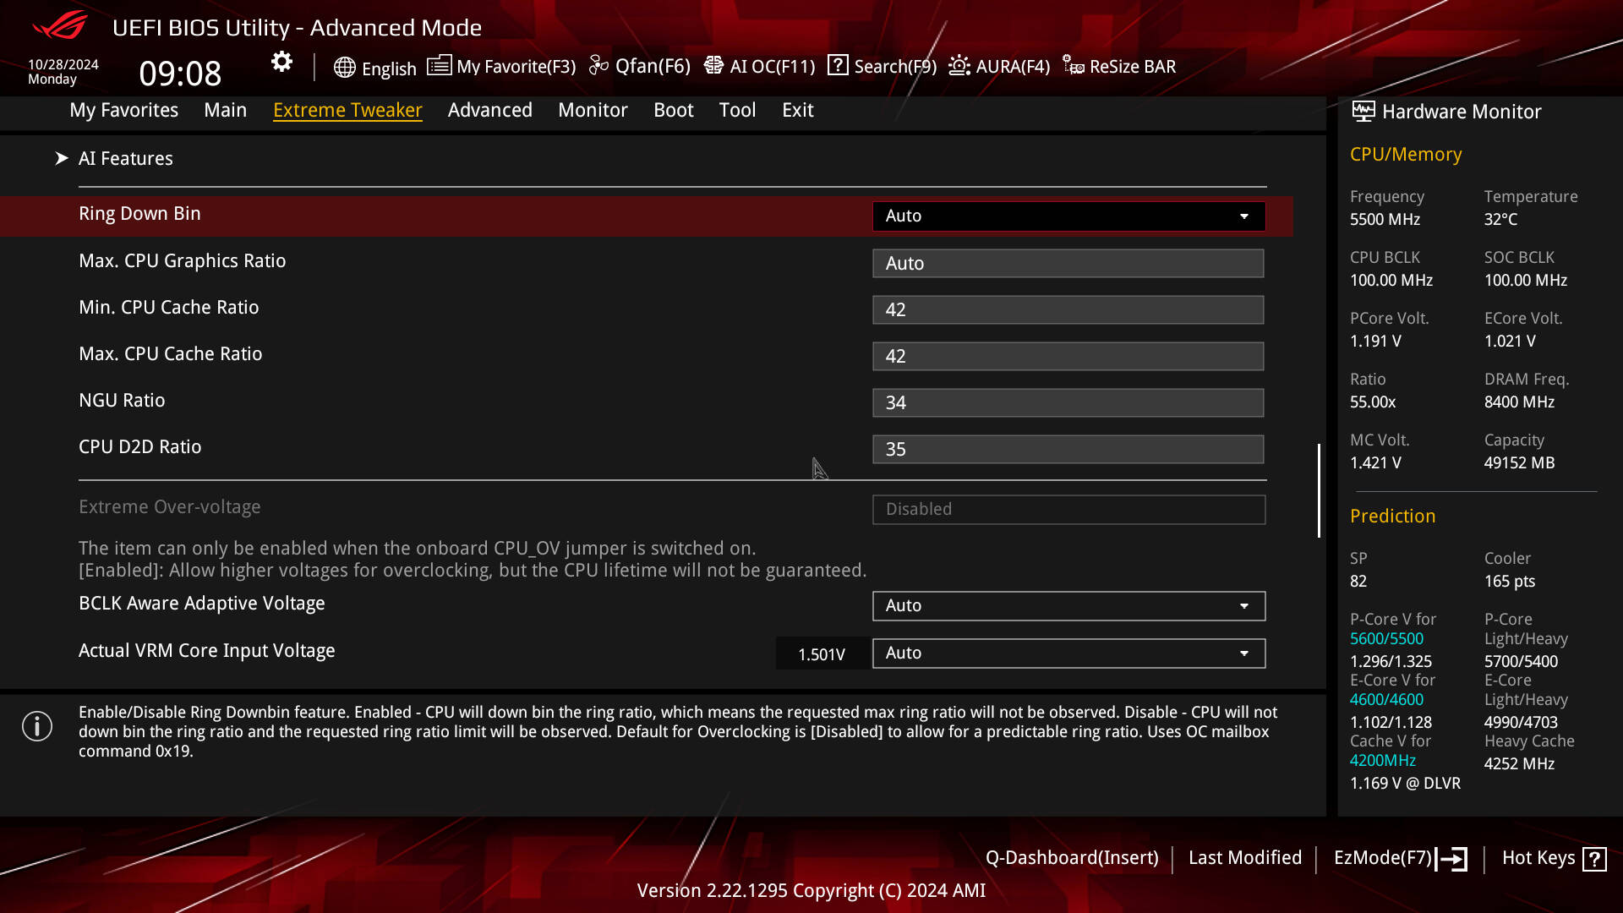Click the NGU Ratio input field
The height and width of the screenshot is (913, 1623).
coord(1068,403)
